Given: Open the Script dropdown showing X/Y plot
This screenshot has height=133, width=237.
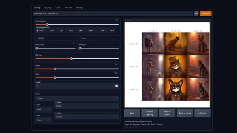Looking at the screenshot, I should click(77, 99).
